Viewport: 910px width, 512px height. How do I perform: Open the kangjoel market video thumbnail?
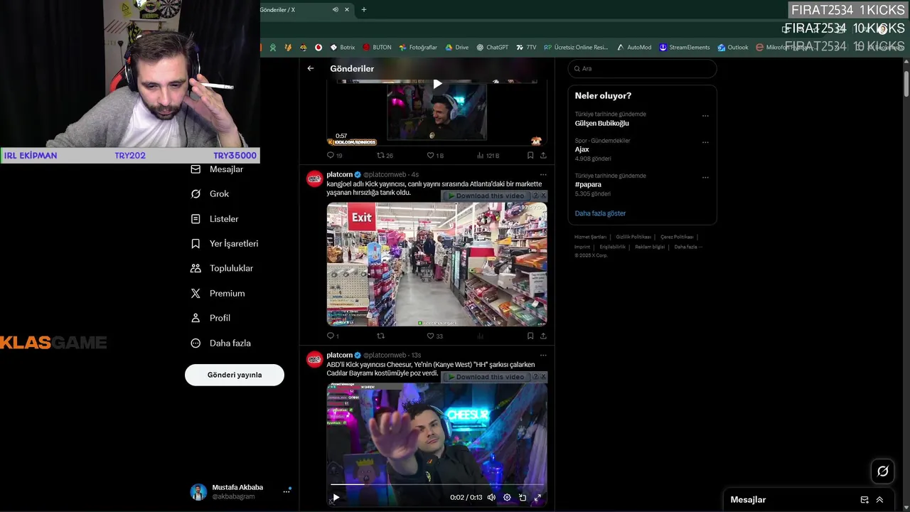437,265
